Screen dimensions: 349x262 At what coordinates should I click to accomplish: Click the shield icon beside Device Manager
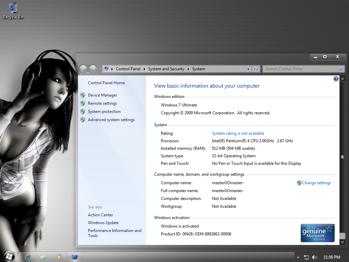pyautogui.click(x=83, y=95)
